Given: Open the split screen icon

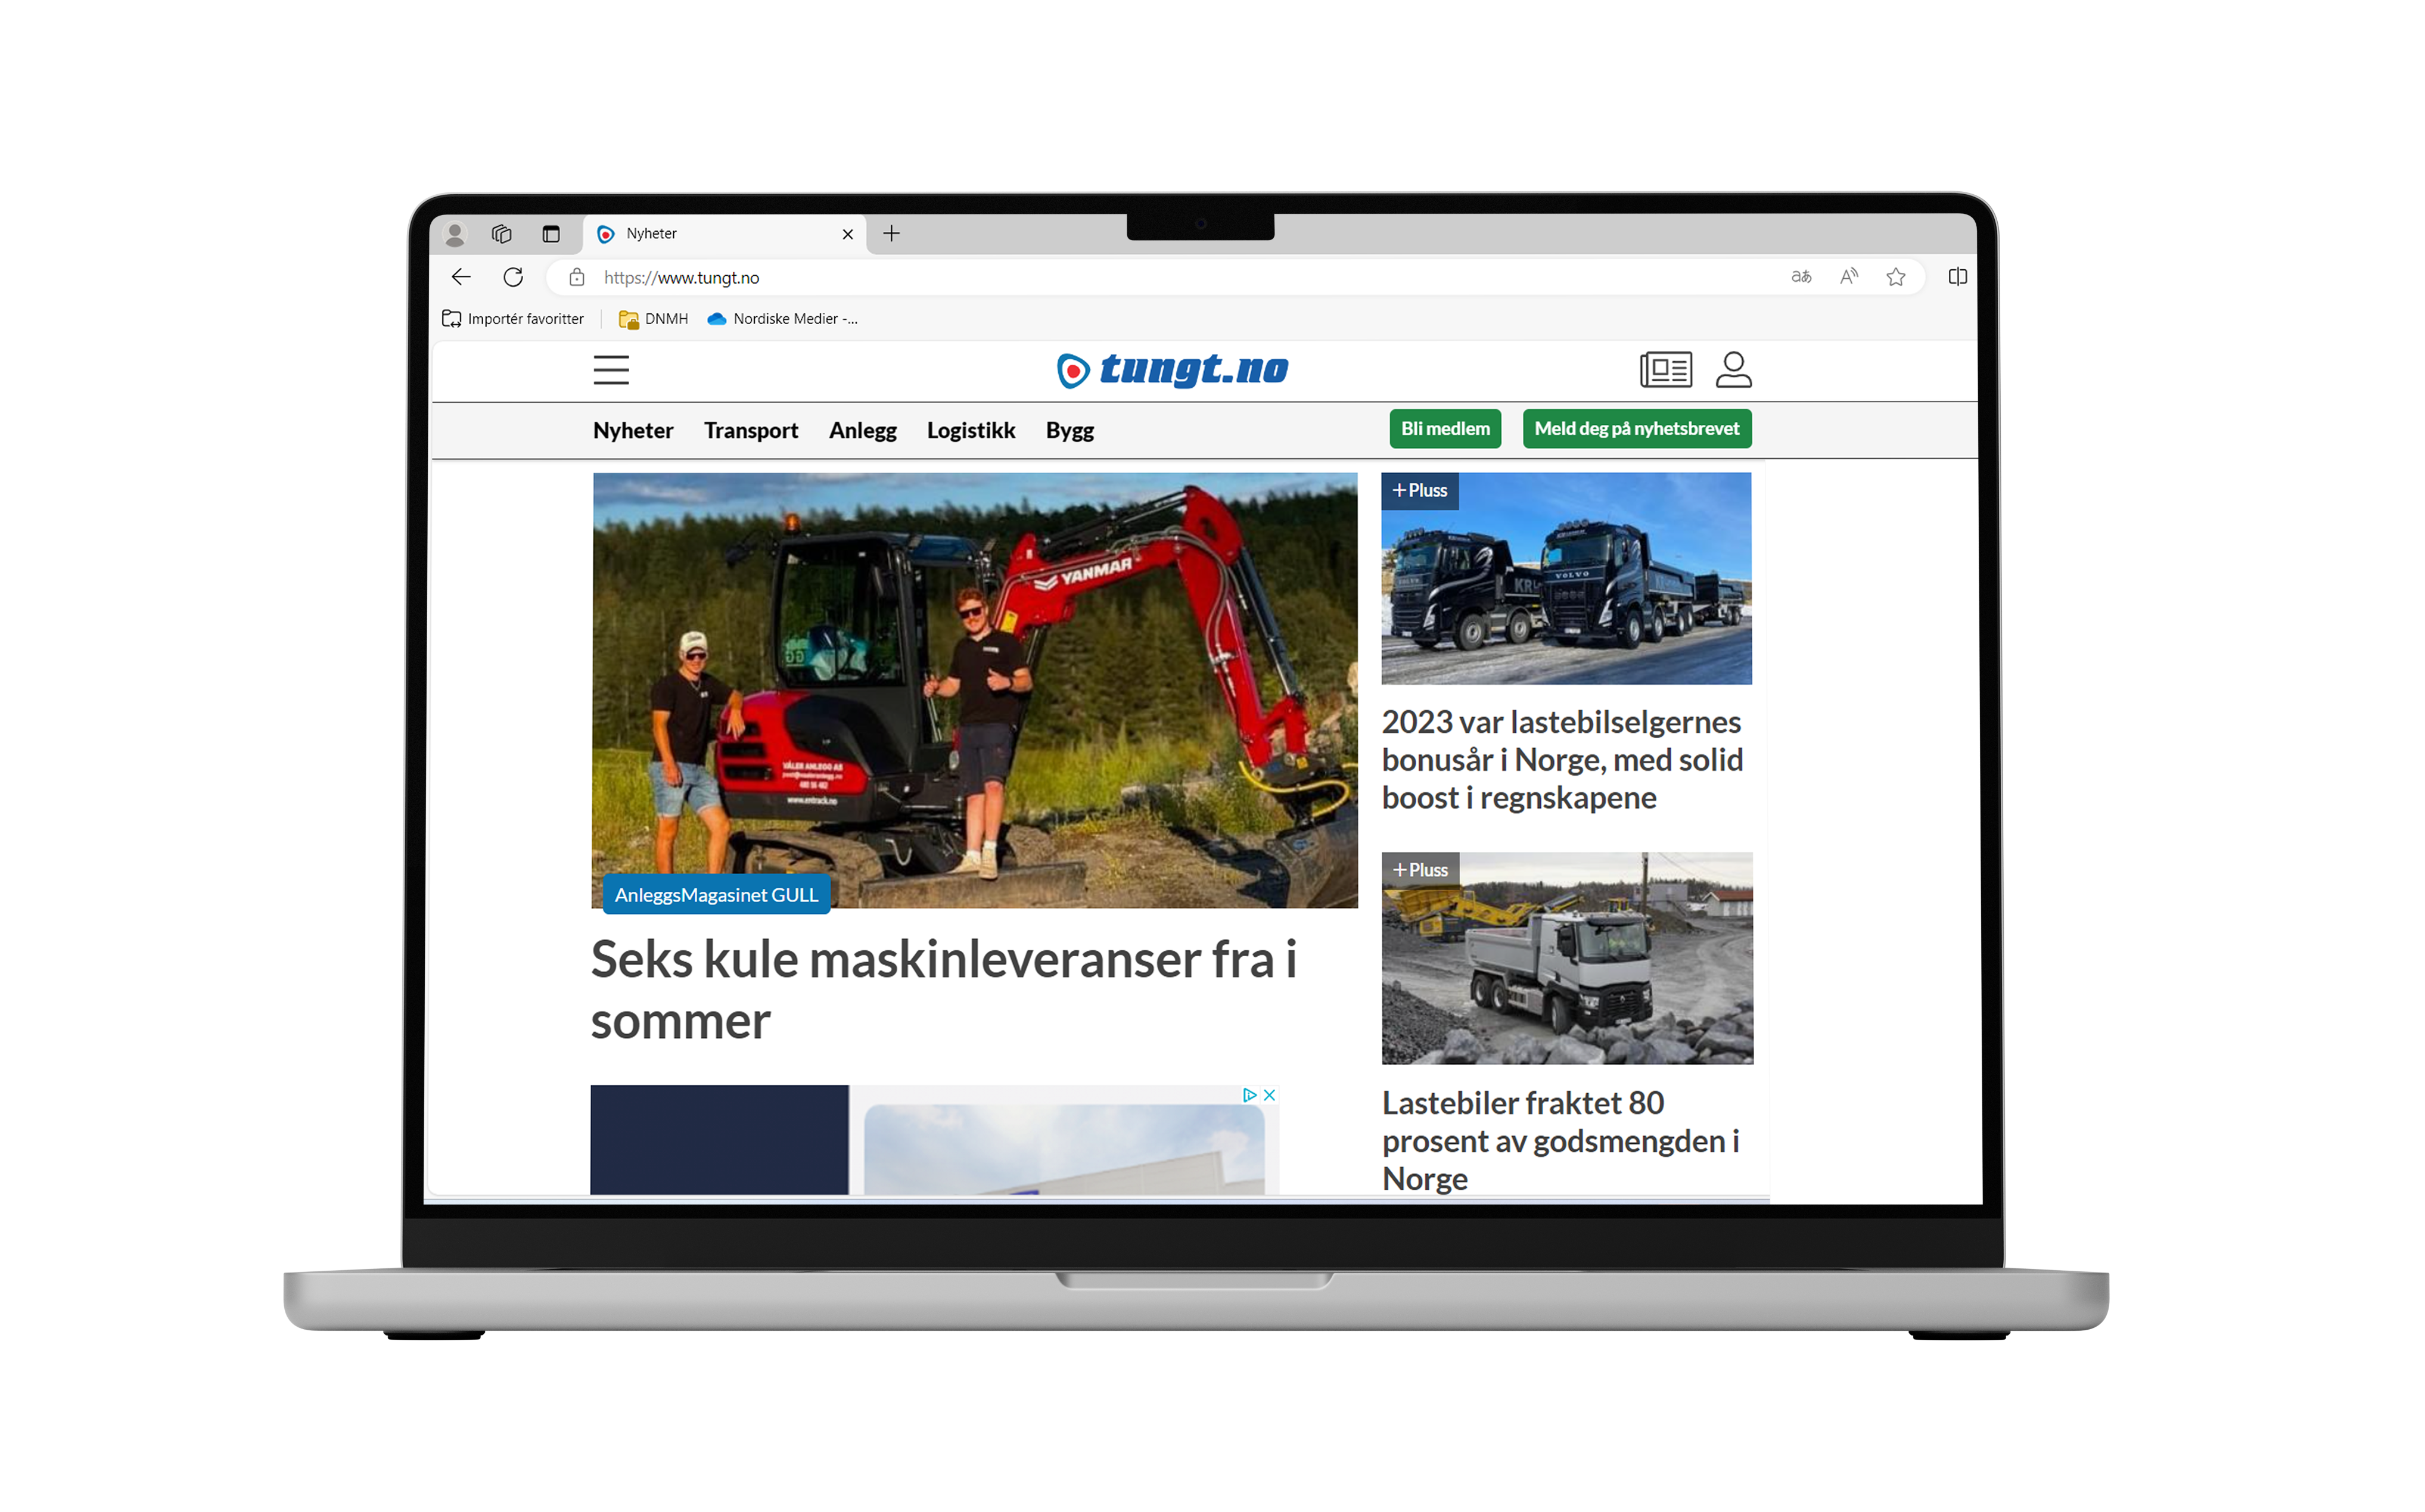Looking at the screenshot, I should (x=1957, y=277).
